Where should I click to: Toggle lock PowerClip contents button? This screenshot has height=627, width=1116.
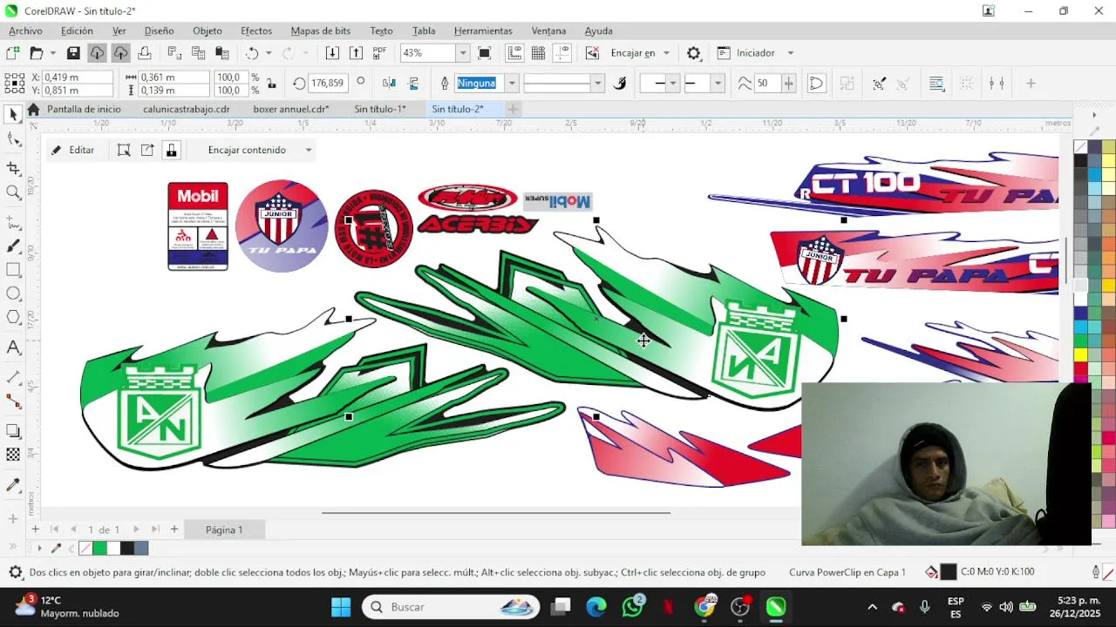pos(171,150)
